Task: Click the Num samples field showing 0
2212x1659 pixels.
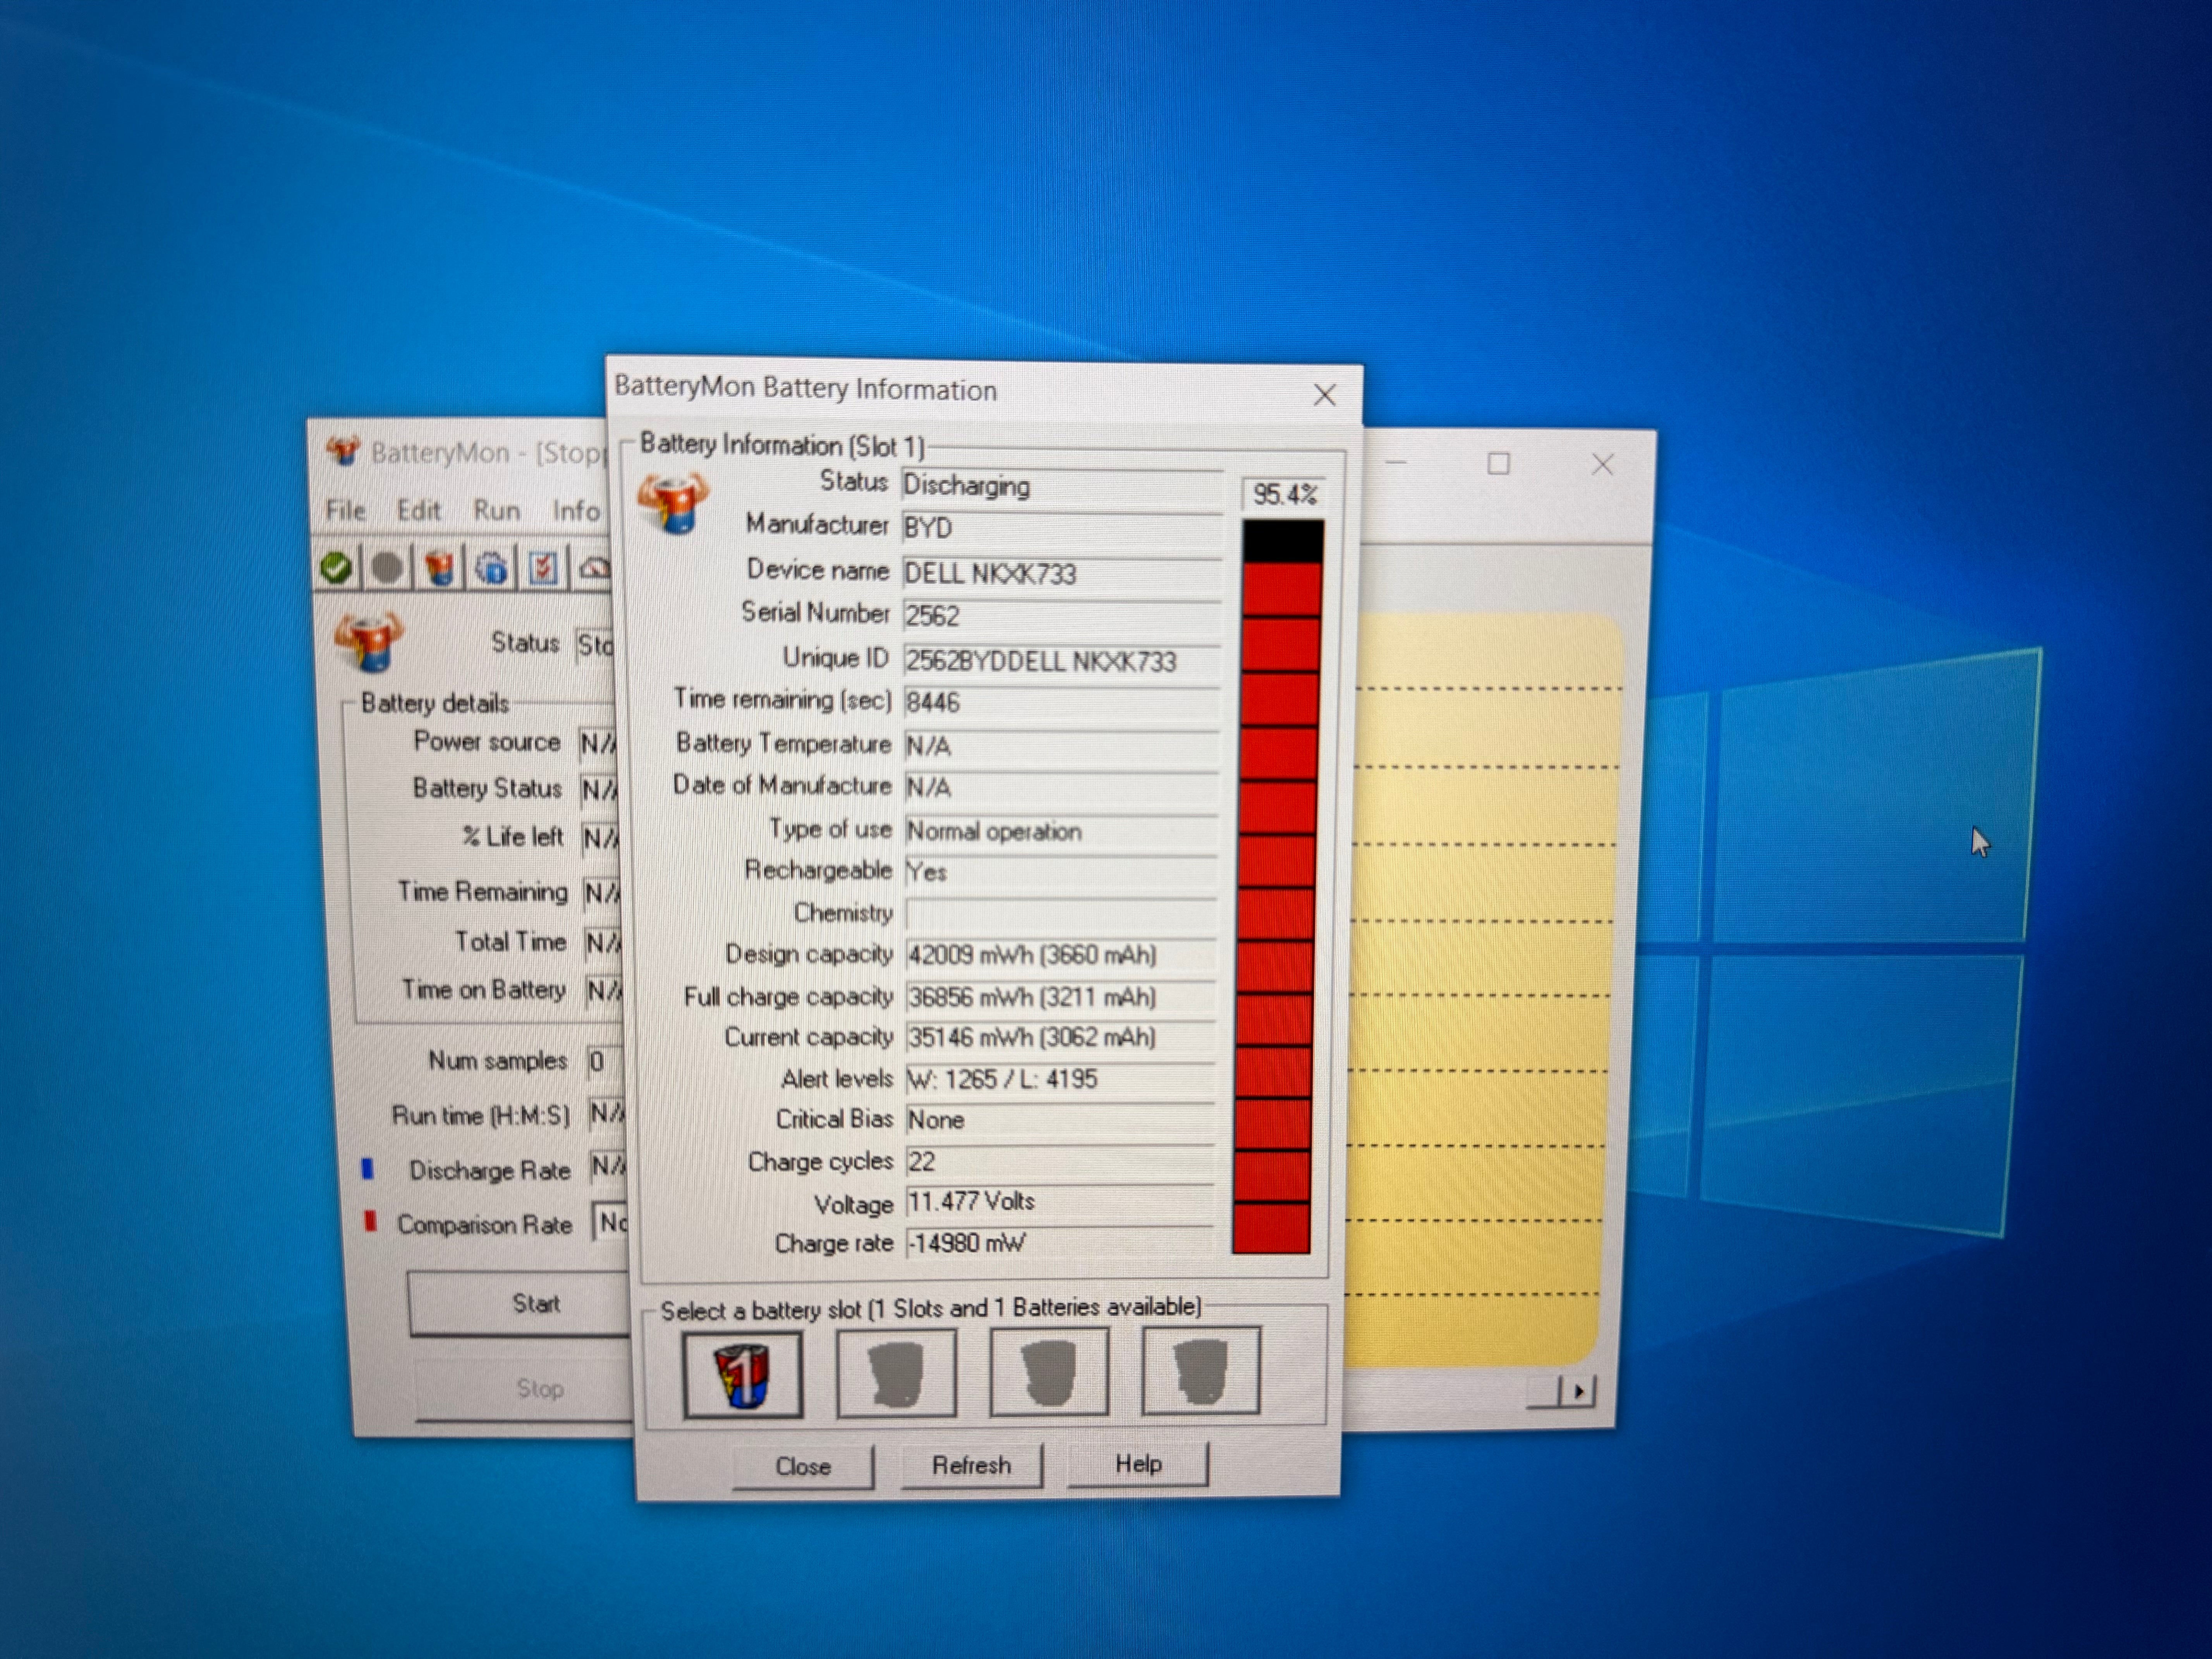Action: tap(605, 1061)
